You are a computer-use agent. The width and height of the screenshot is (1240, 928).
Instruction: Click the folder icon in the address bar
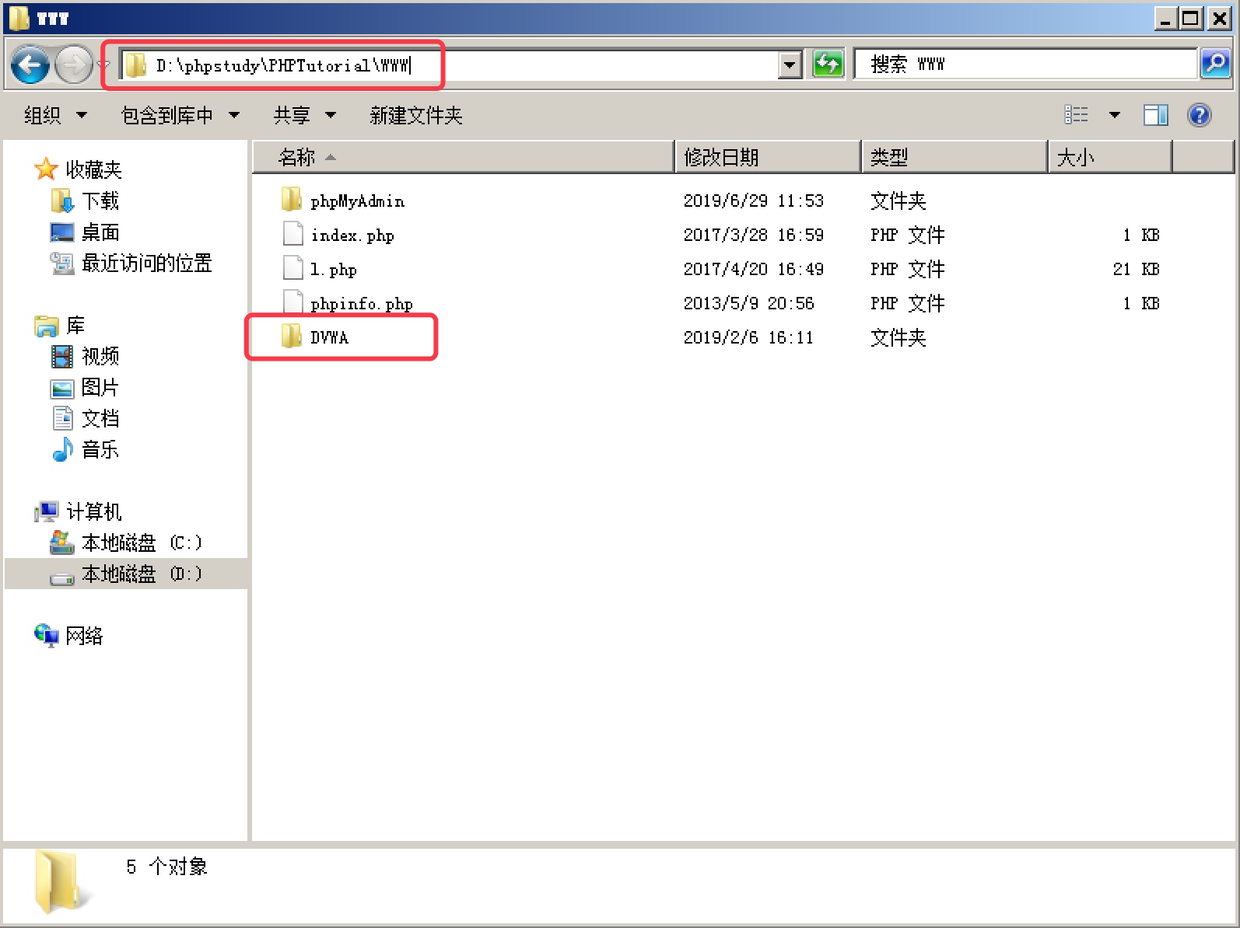pos(135,65)
